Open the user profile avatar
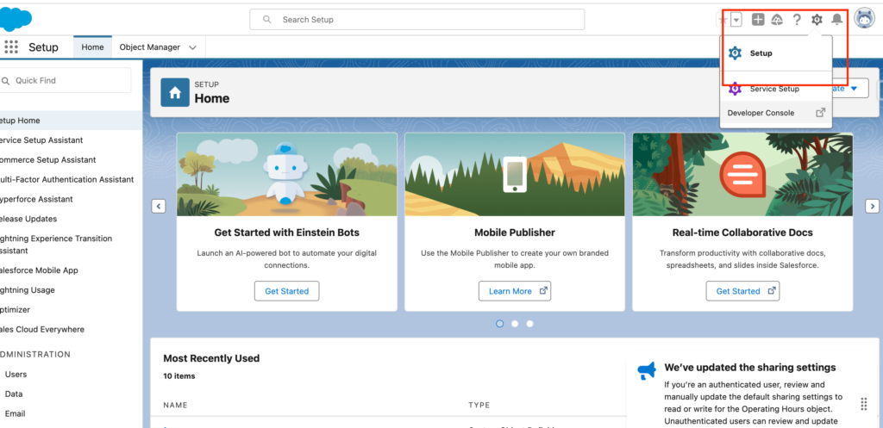The width and height of the screenshot is (883, 428). 864,19
